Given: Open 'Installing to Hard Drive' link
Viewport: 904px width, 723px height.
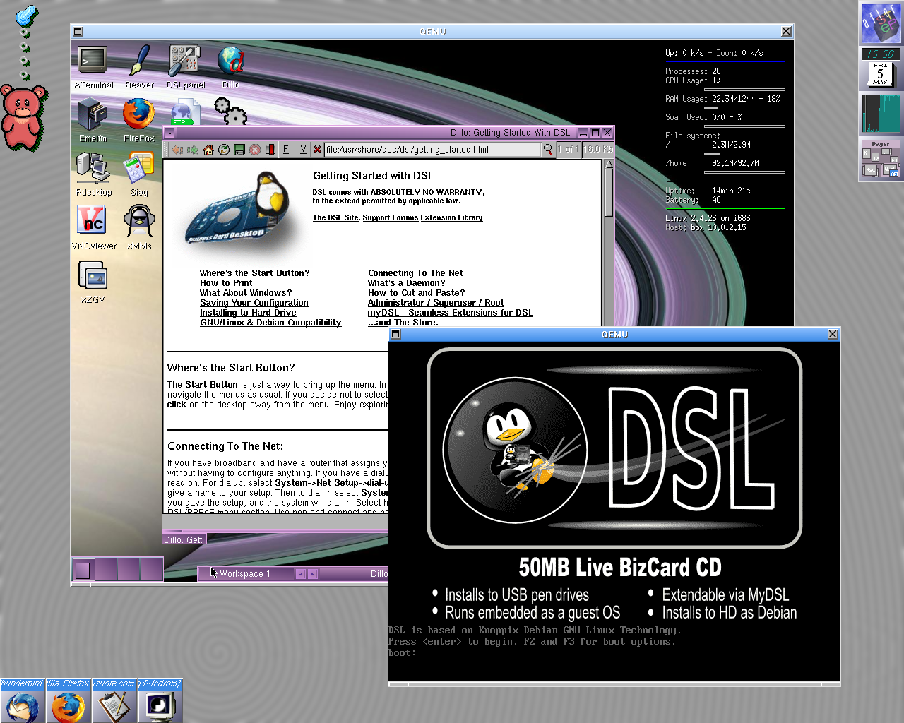Looking at the screenshot, I should pyautogui.click(x=248, y=313).
